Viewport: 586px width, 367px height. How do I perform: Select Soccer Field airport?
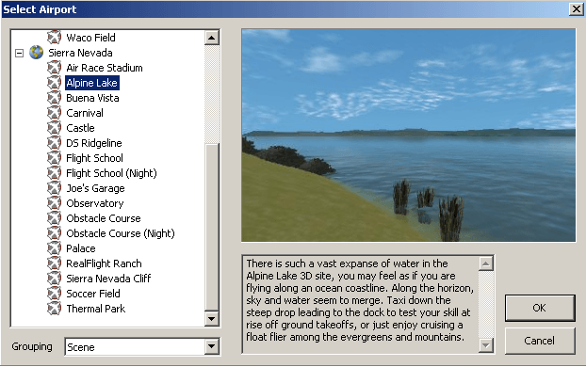tap(93, 294)
